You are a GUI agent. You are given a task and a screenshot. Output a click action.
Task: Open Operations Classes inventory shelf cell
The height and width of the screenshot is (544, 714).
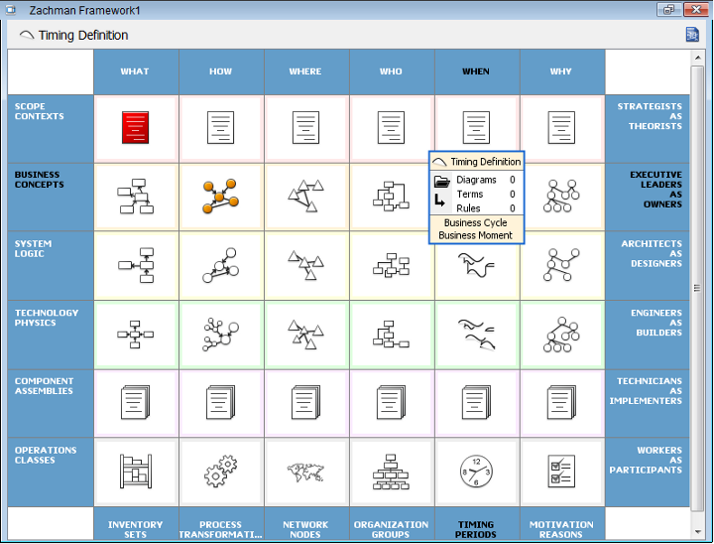pyautogui.click(x=135, y=472)
